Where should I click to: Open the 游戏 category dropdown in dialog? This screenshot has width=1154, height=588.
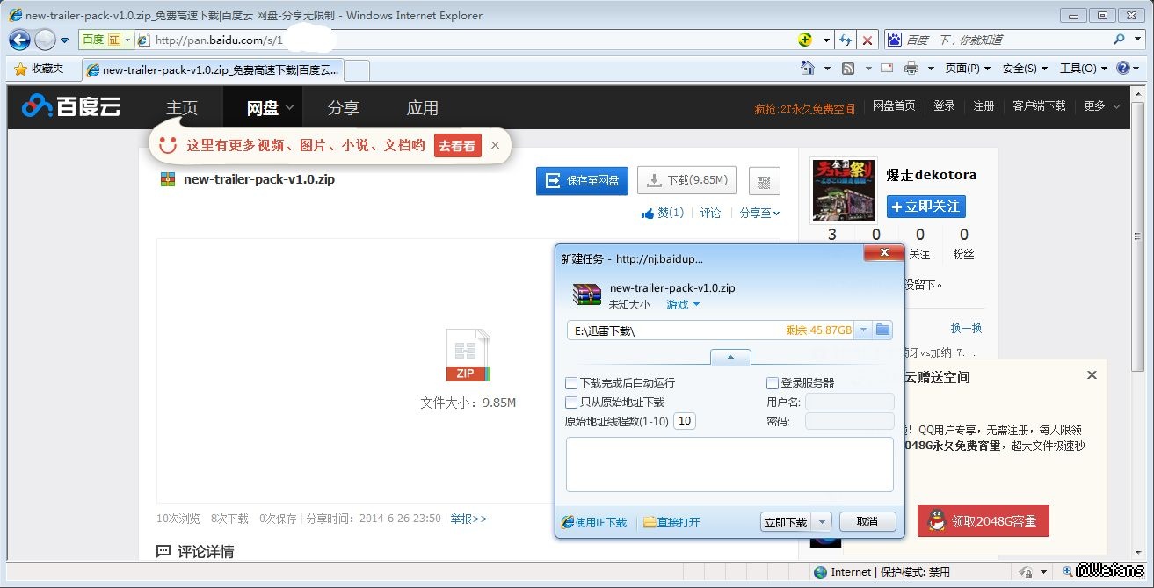pyautogui.click(x=683, y=305)
